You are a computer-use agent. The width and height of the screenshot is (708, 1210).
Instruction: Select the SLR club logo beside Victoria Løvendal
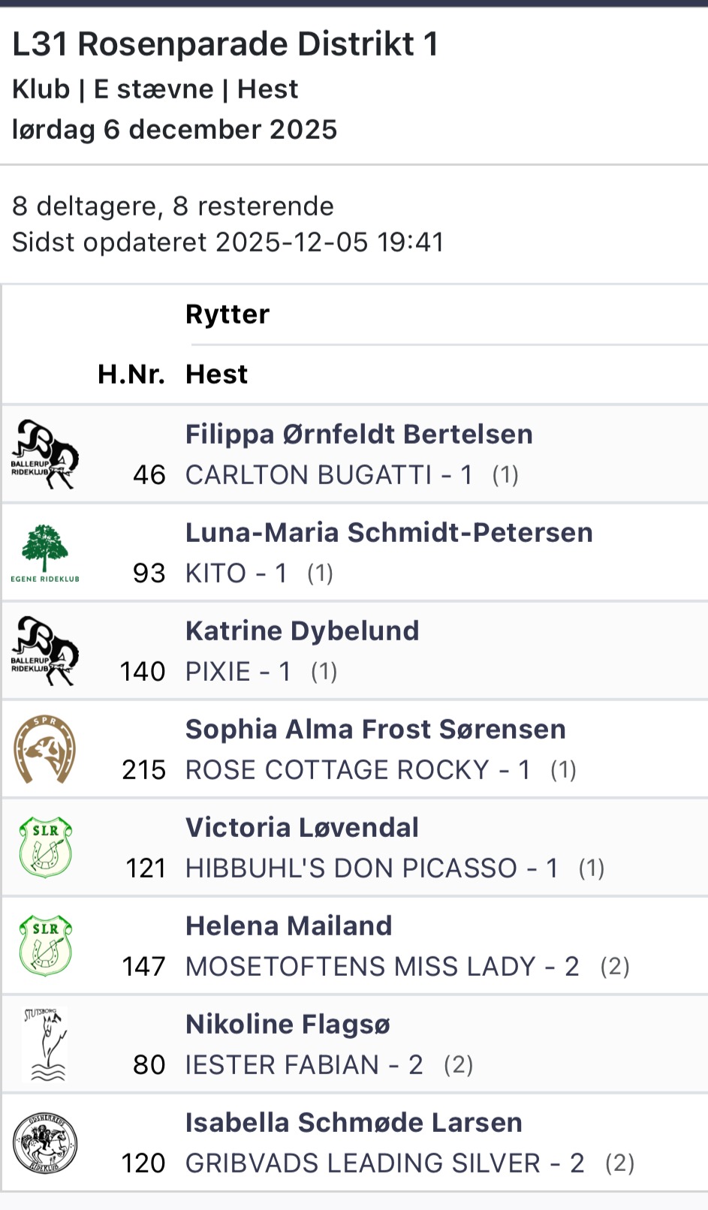(x=45, y=847)
